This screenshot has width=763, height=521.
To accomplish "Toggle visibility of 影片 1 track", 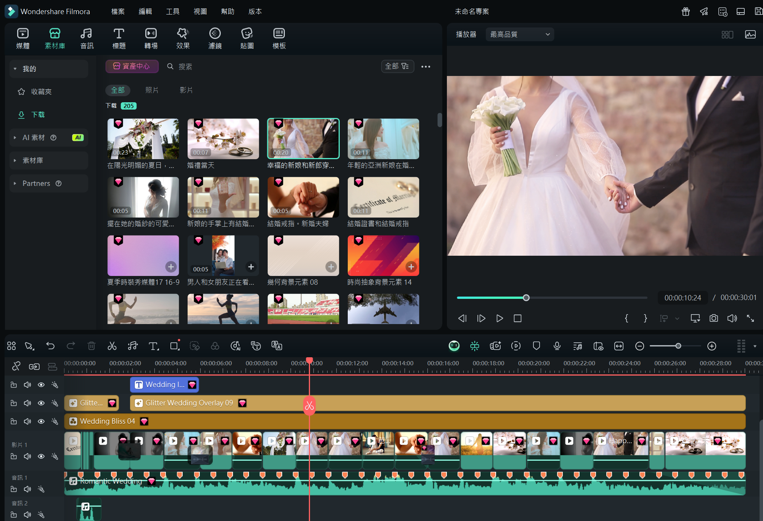I will pyautogui.click(x=41, y=456).
